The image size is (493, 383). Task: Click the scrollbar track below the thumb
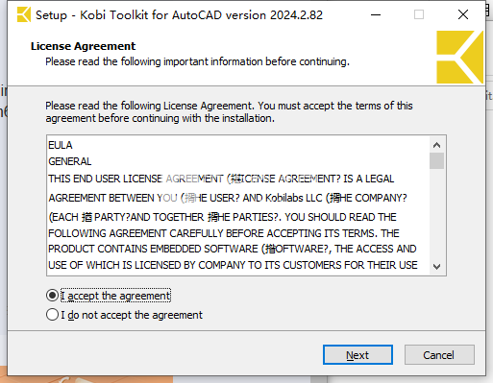coord(436,214)
